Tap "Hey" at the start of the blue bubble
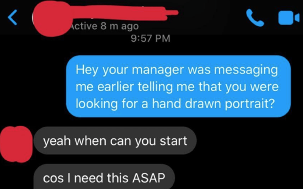Viewport: 303px width, 189px height. point(87,70)
